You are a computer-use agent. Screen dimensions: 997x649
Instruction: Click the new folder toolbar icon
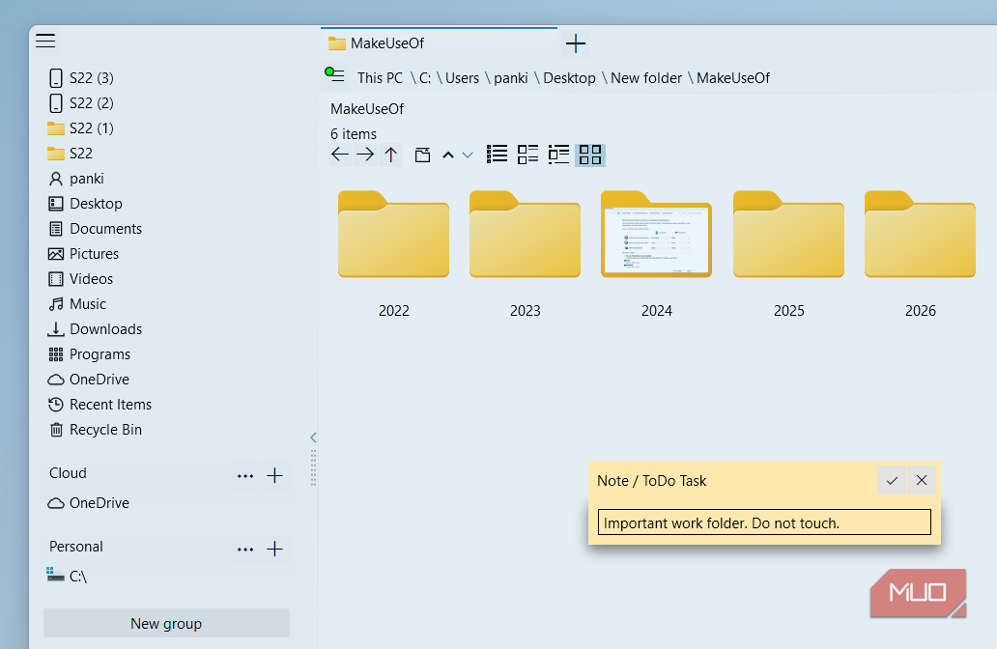click(423, 155)
